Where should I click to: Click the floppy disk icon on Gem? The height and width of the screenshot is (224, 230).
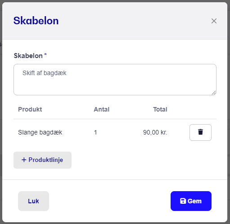[x=183, y=201]
